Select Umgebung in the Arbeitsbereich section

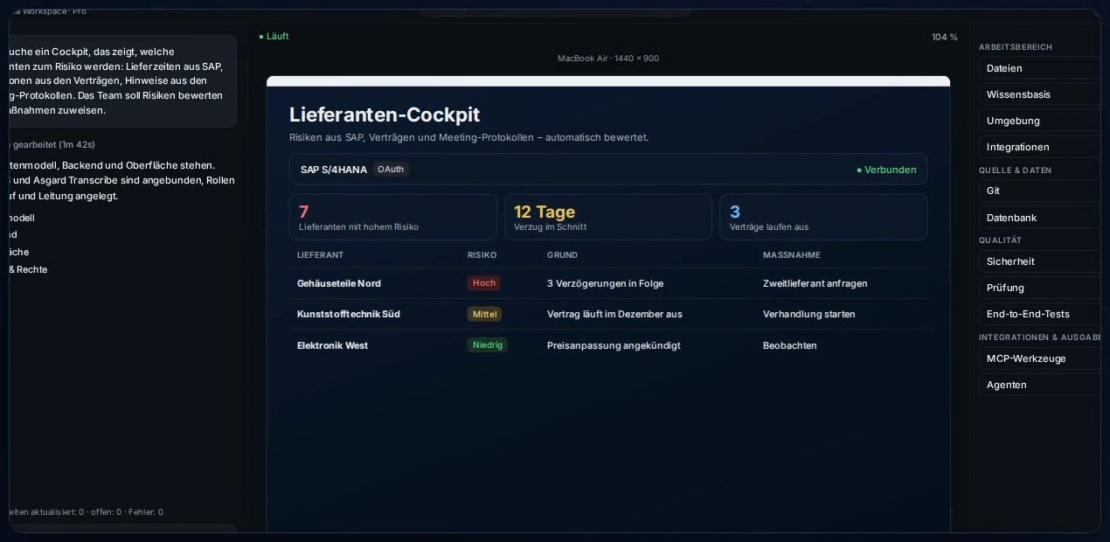point(1039,121)
